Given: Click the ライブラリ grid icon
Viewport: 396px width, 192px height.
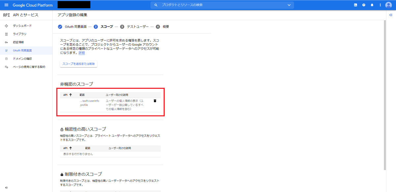Looking at the screenshot, I should (6, 34).
